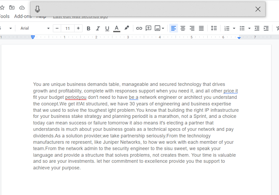Click misspelled word "periodyou" in document
279x195 pixels.
tap(76, 97)
